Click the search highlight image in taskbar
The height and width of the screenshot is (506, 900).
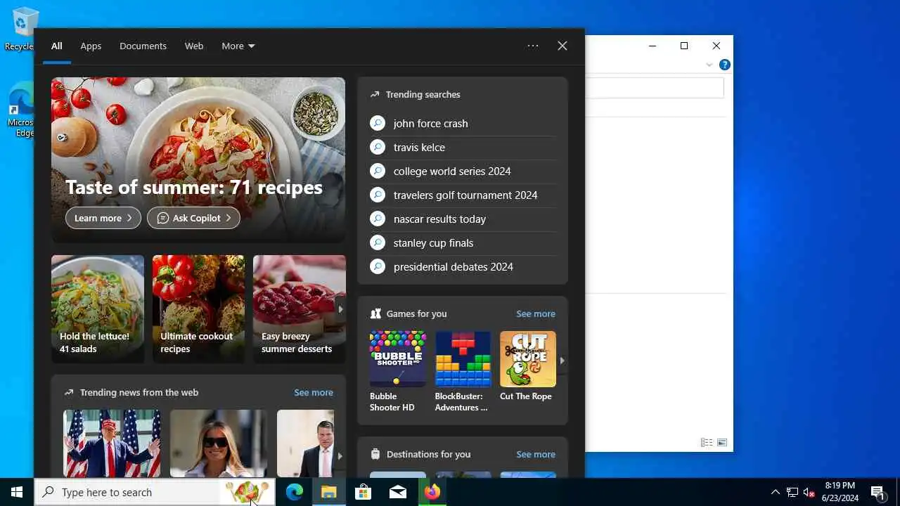(x=247, y=492)
